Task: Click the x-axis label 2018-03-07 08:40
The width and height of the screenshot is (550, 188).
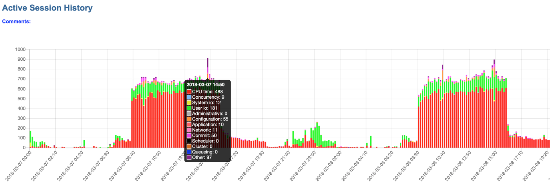Action: pyautogui.click(x=121, y=166)
